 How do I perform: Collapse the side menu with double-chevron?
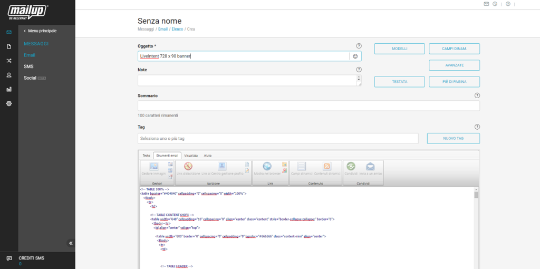71,243
